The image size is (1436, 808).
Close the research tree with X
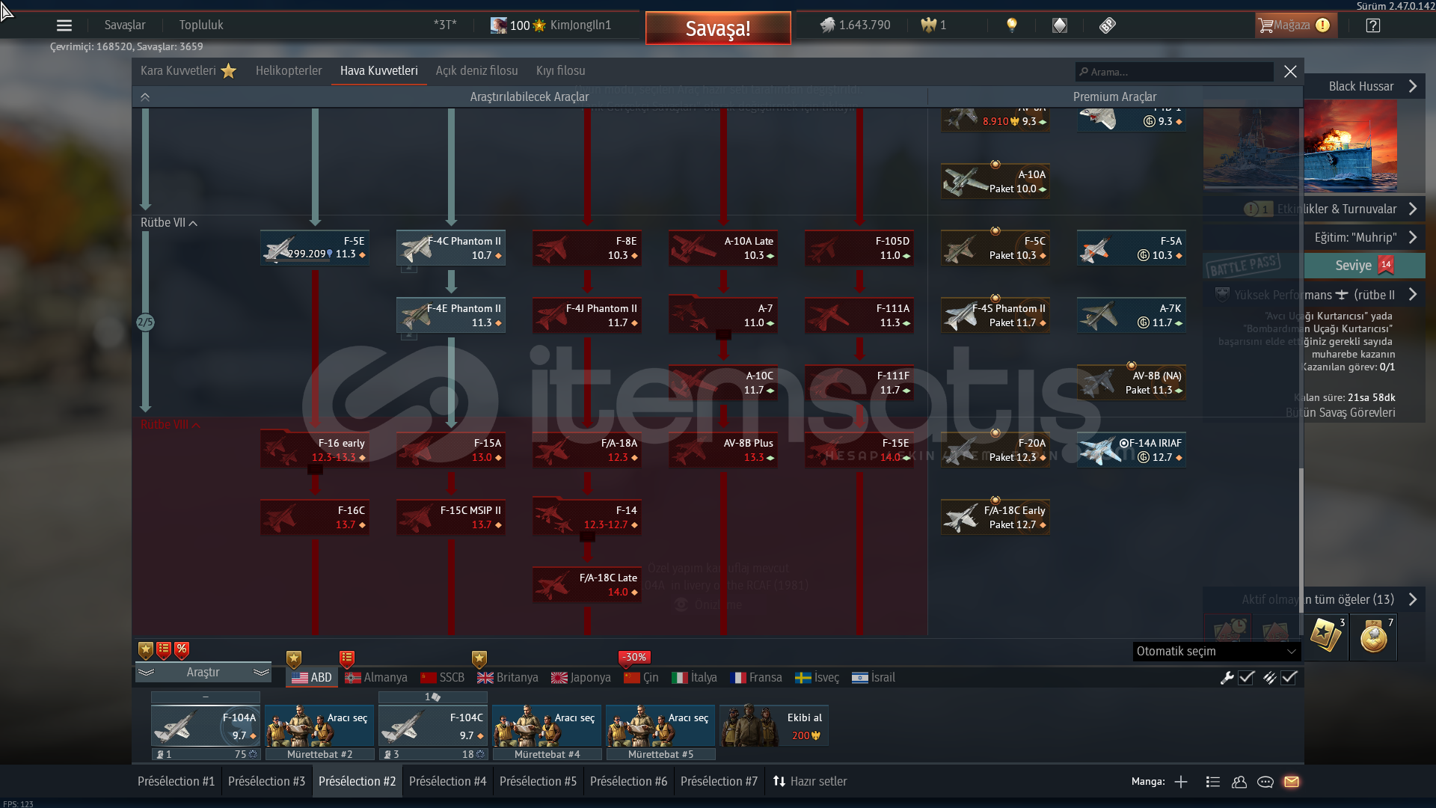click(1290, 72)
